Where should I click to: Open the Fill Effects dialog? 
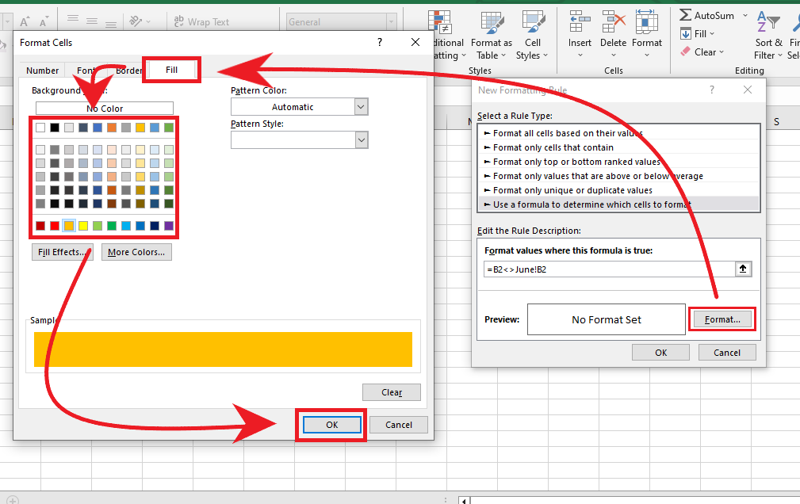[62, 251]
